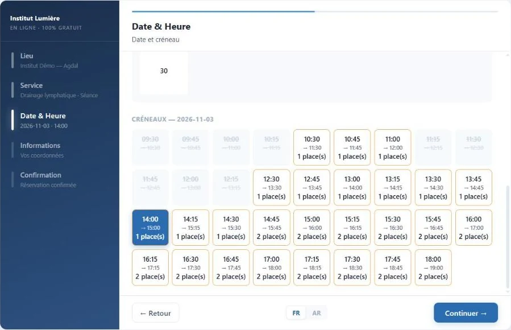Book the 15:30 → 16:30 slot
This screenshot has width=511, height=330.
click(x=392, y=228)
